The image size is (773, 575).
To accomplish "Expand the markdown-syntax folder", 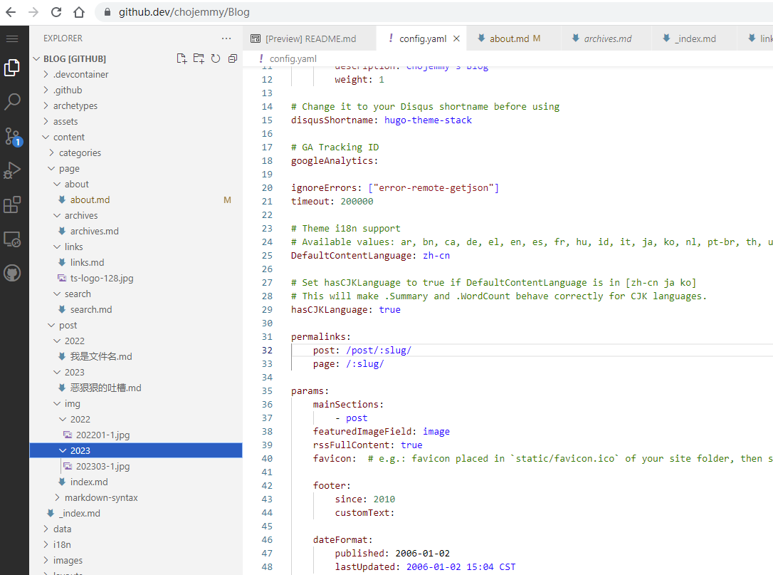I will tap(101, 497).
